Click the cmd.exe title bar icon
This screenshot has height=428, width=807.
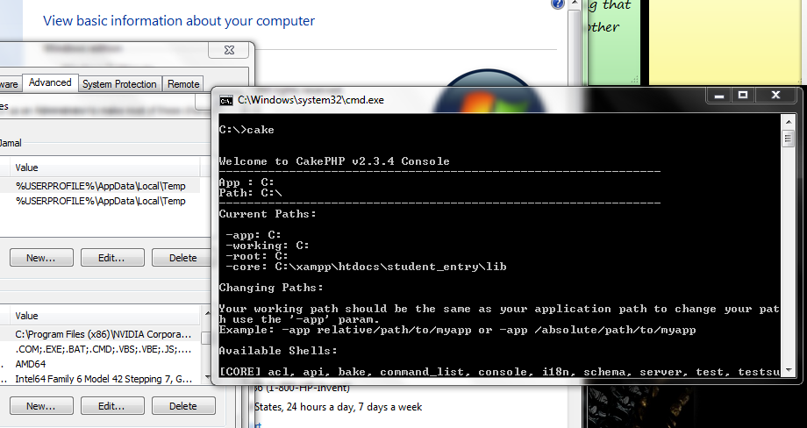click(226, 100)
